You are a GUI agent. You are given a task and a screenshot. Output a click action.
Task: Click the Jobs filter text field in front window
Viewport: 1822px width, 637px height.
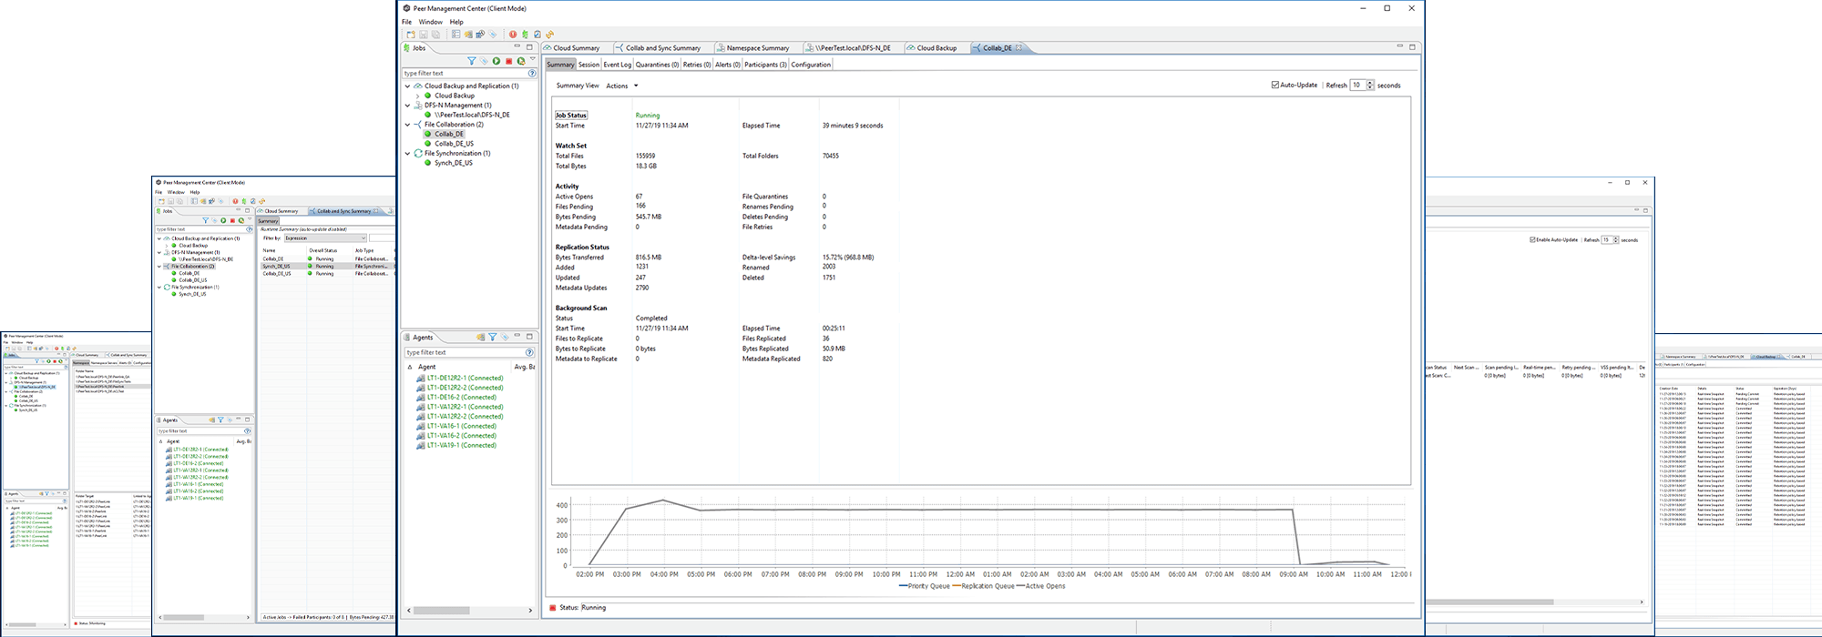(x=465, y=73)
